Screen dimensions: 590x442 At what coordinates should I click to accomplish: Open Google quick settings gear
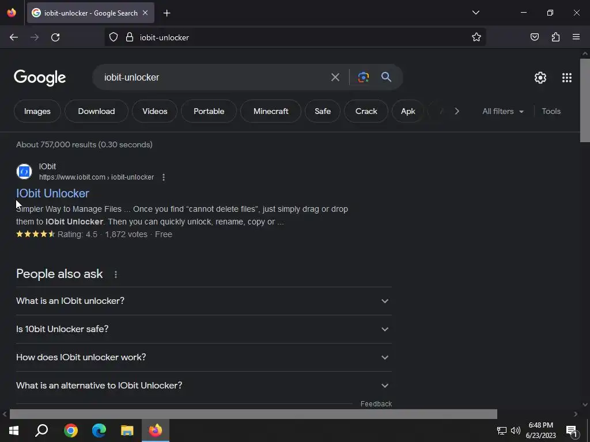(540, 78)
